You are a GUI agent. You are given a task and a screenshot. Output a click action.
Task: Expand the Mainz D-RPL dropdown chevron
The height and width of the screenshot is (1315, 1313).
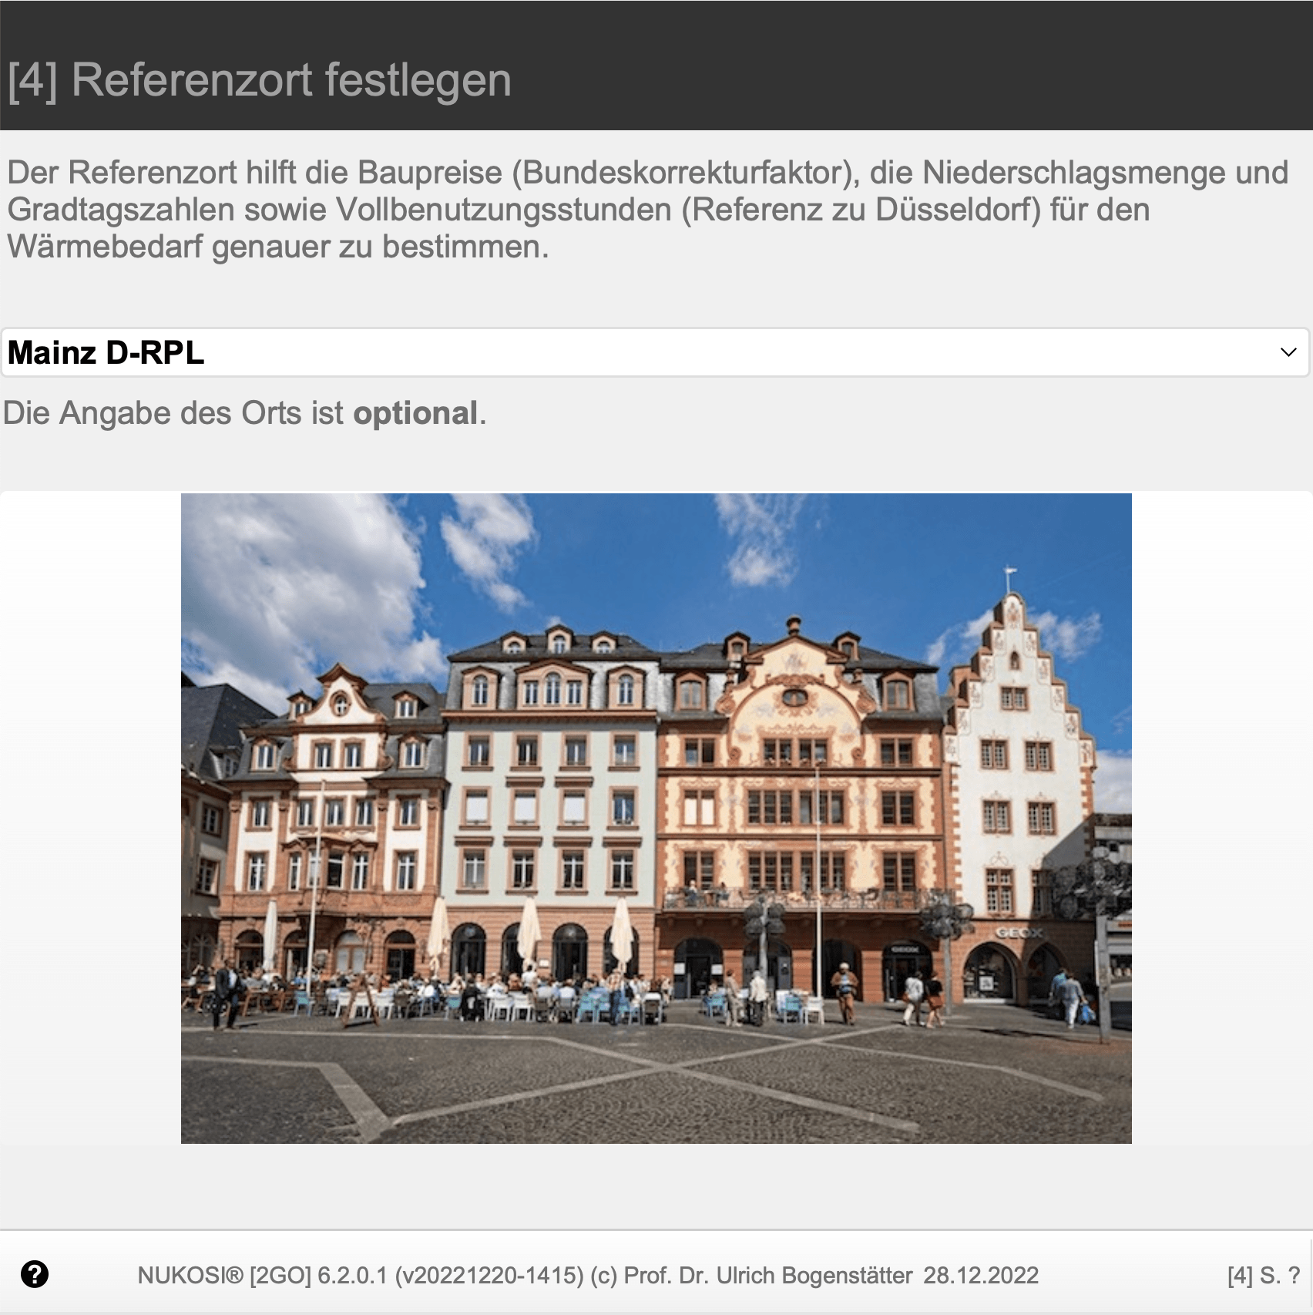(x=1288, y=353)
